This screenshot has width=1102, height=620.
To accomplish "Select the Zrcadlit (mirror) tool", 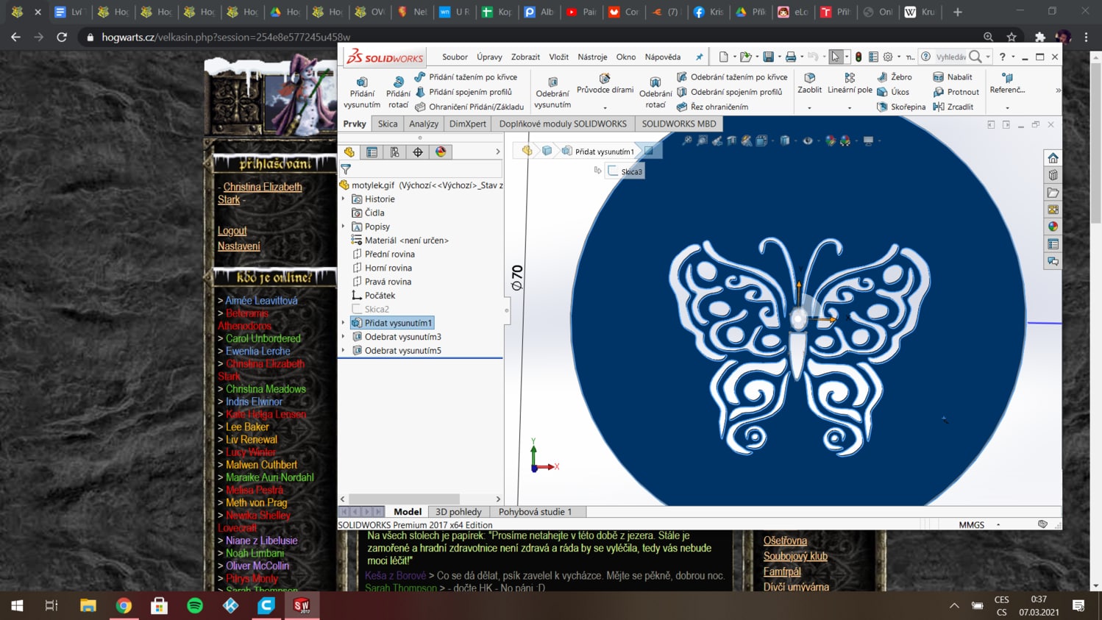I will (953, 107).
